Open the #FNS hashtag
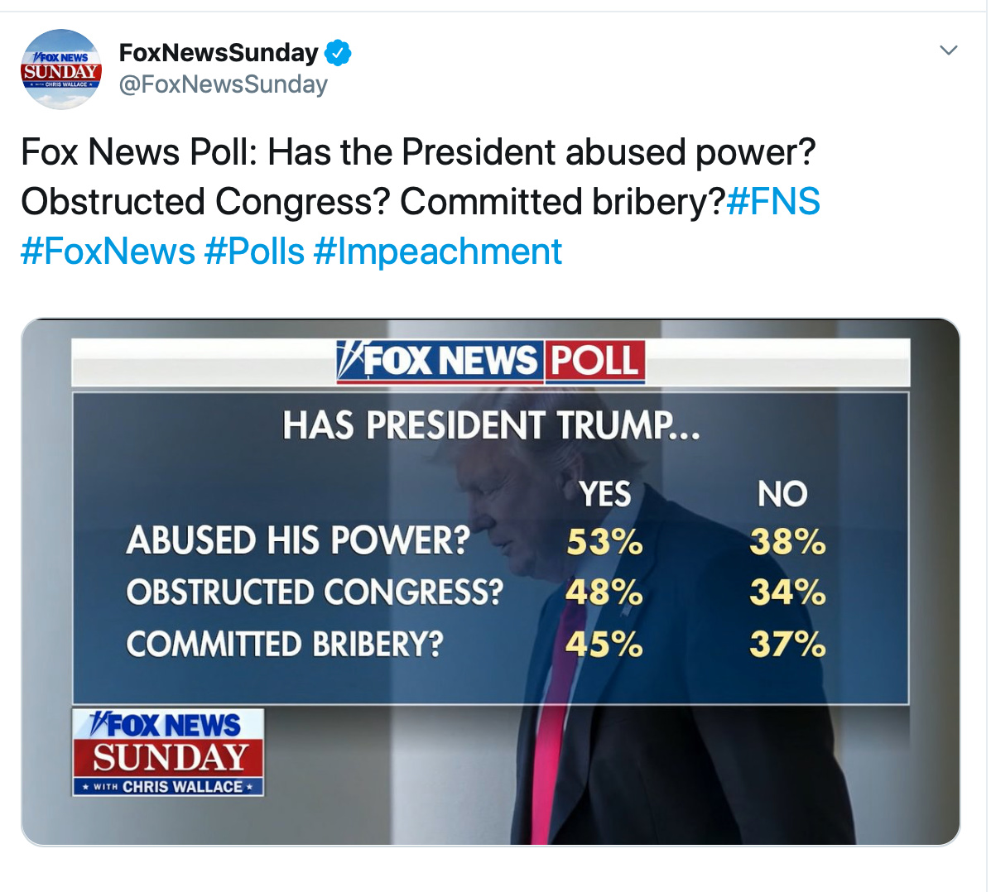This screenshot has width=991, height=892. (773, 202)
